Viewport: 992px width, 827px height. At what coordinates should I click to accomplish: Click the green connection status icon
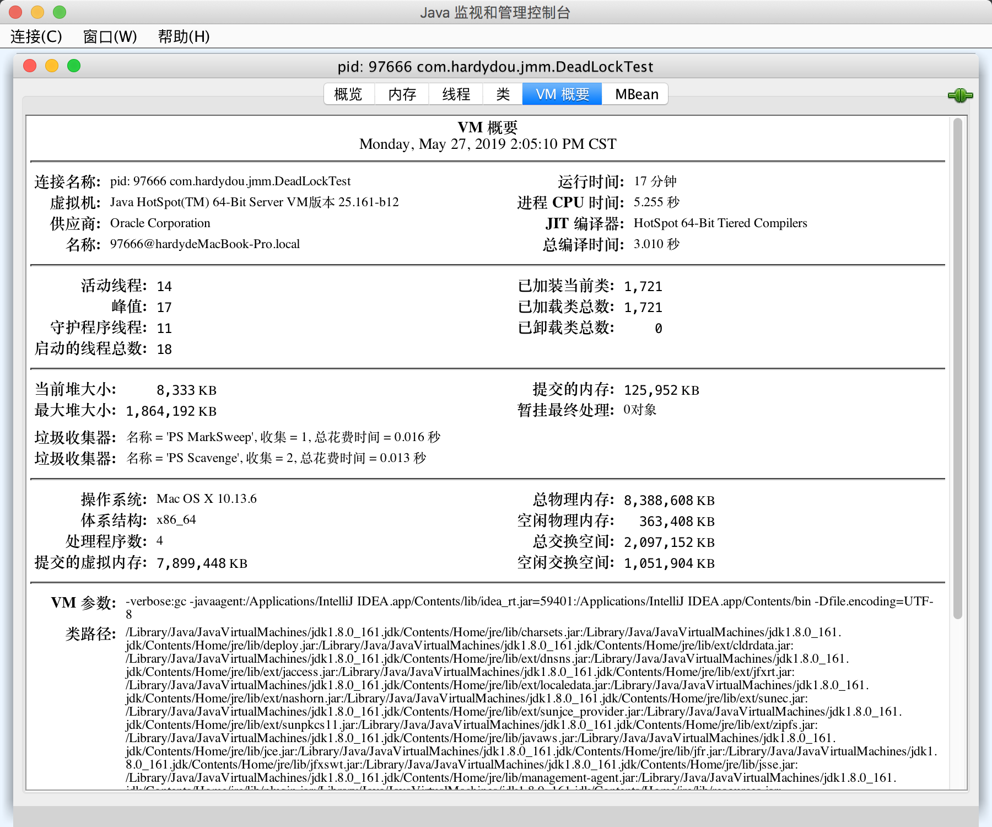[x=960, y=95]
